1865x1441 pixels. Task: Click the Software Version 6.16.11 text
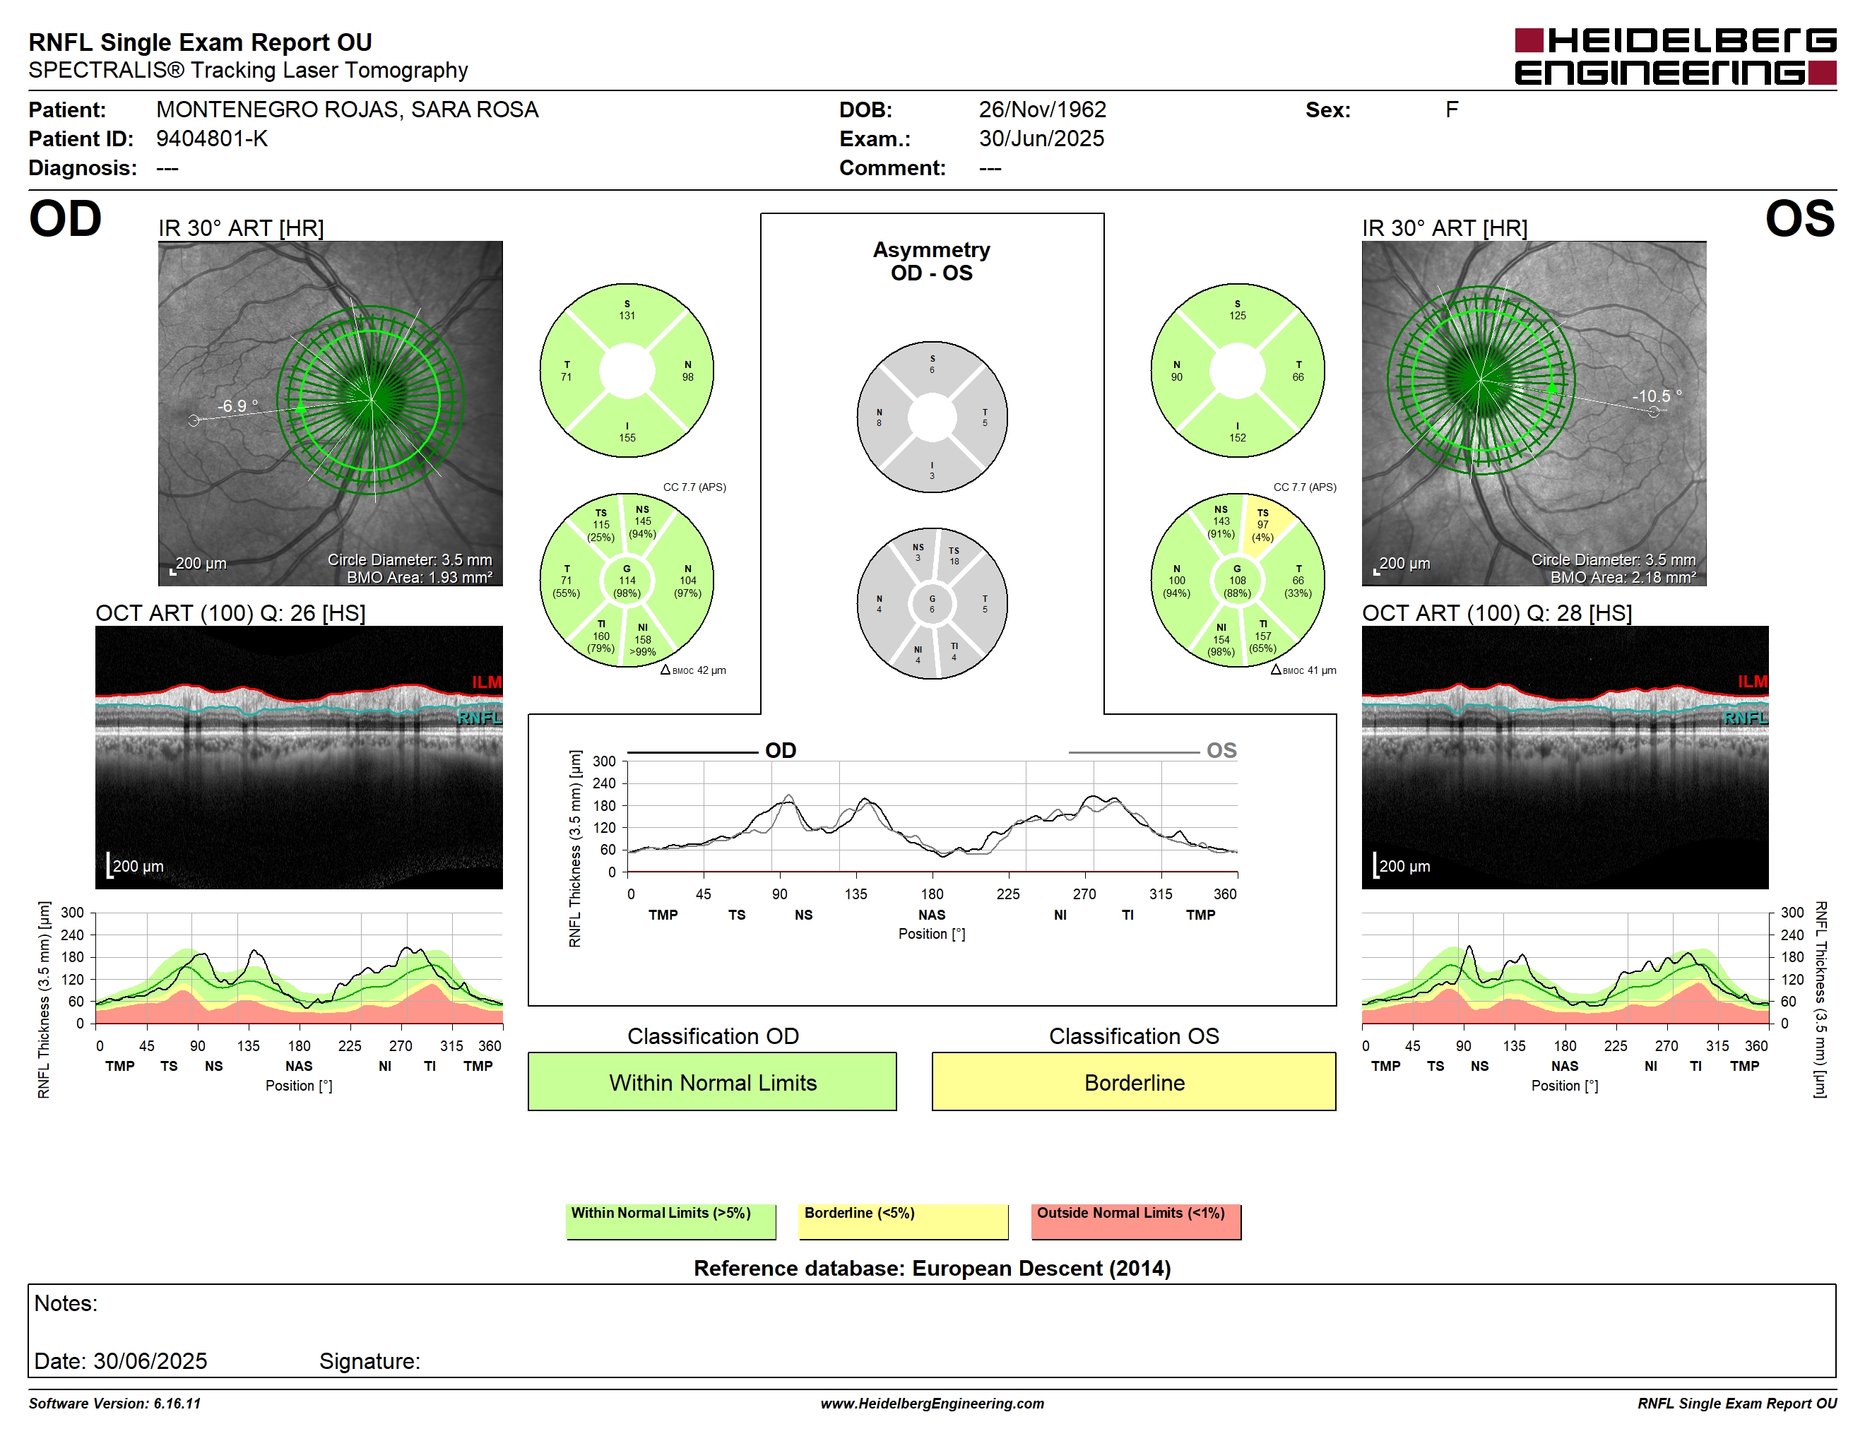click(114, 1404)
